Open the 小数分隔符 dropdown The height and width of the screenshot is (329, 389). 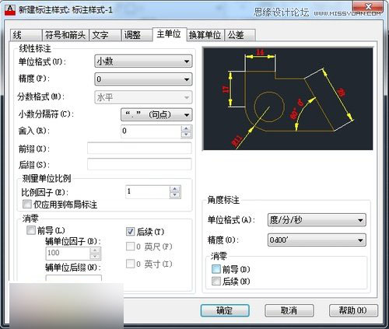tap(156, 114)
